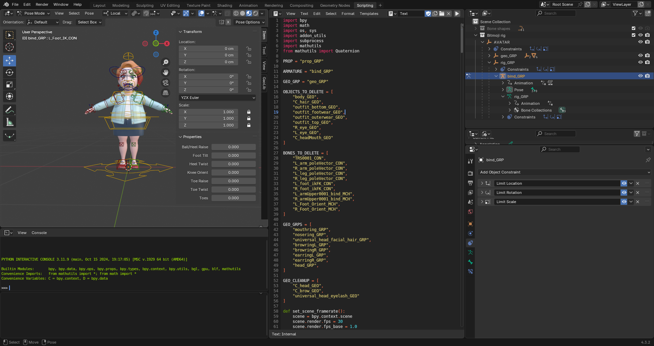Open the YZX Euler rotation mode dropdown
The width and height of the screenshot is (654, 346).
[217, 98]
